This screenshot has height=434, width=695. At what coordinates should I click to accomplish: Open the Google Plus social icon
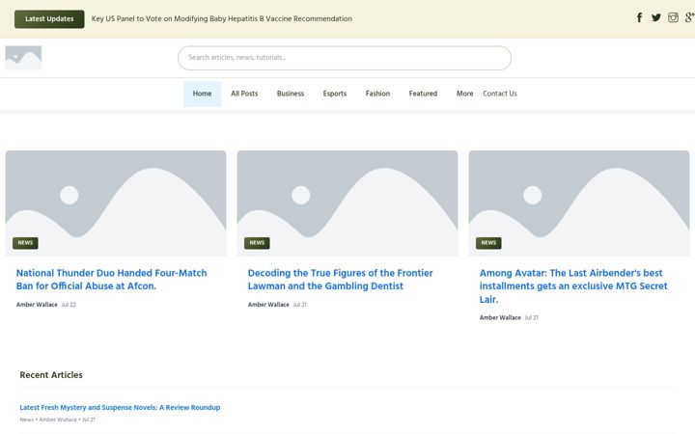[x=689, y=17]
